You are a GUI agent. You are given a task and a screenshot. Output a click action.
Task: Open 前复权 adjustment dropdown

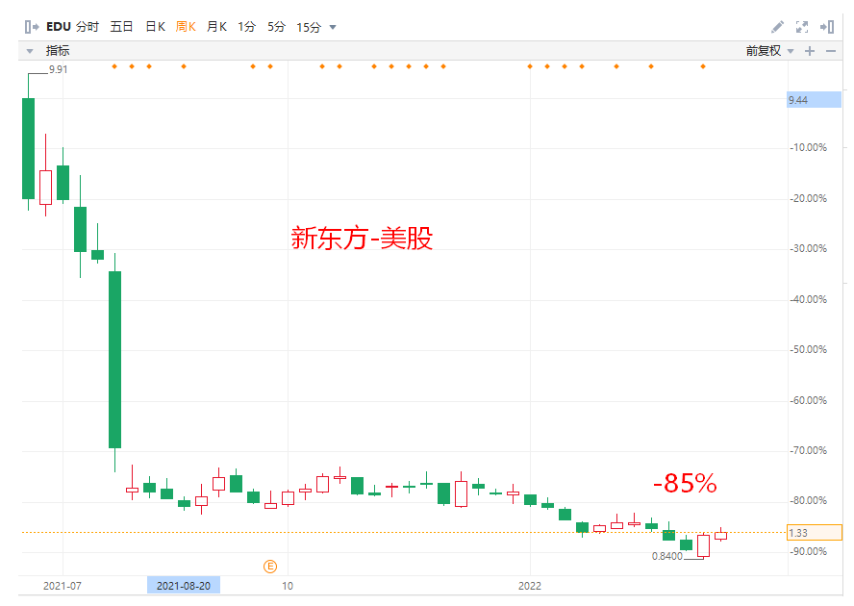pyautogui.click(x=768, y=51)
